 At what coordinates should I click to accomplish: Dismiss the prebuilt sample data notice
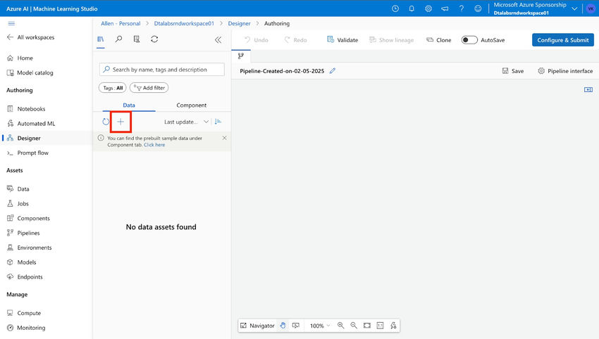click(x=224, y=138)
